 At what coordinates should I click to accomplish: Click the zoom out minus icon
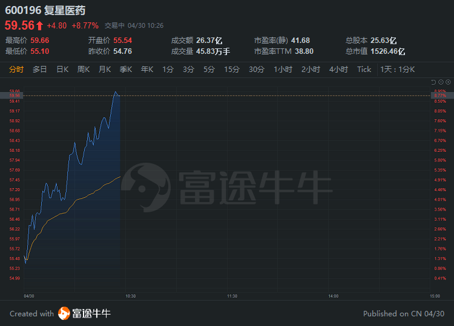pos(441,82)
